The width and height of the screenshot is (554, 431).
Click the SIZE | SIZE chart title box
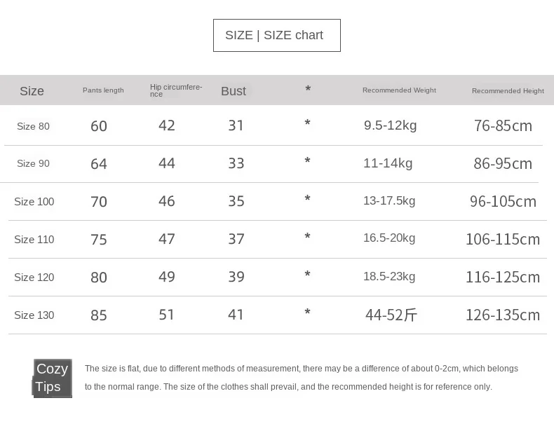(276, 35)
